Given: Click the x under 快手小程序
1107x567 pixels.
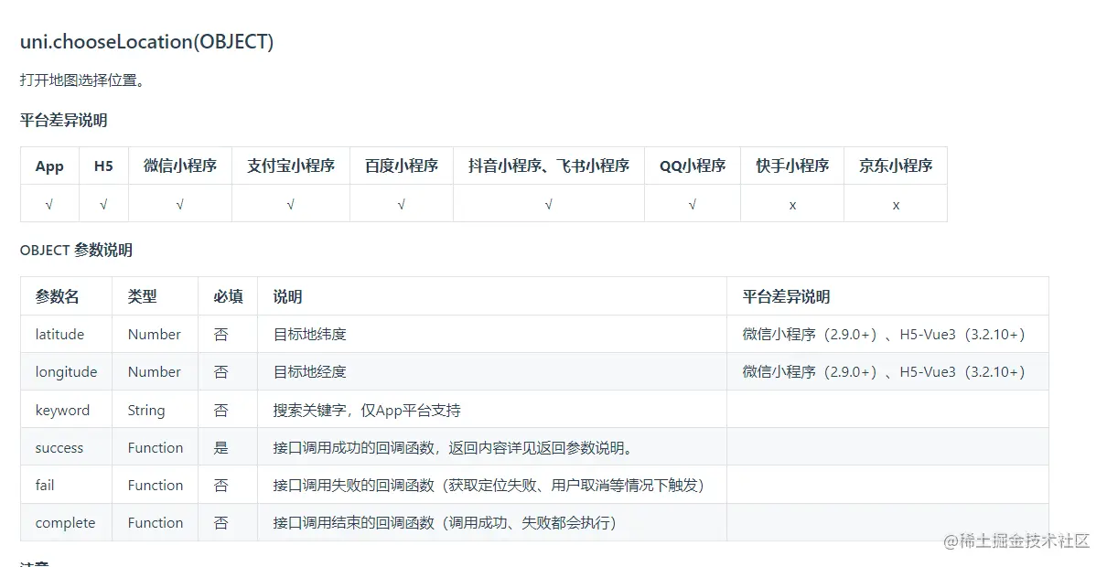Looking at the screenshot, I should 792,205.
